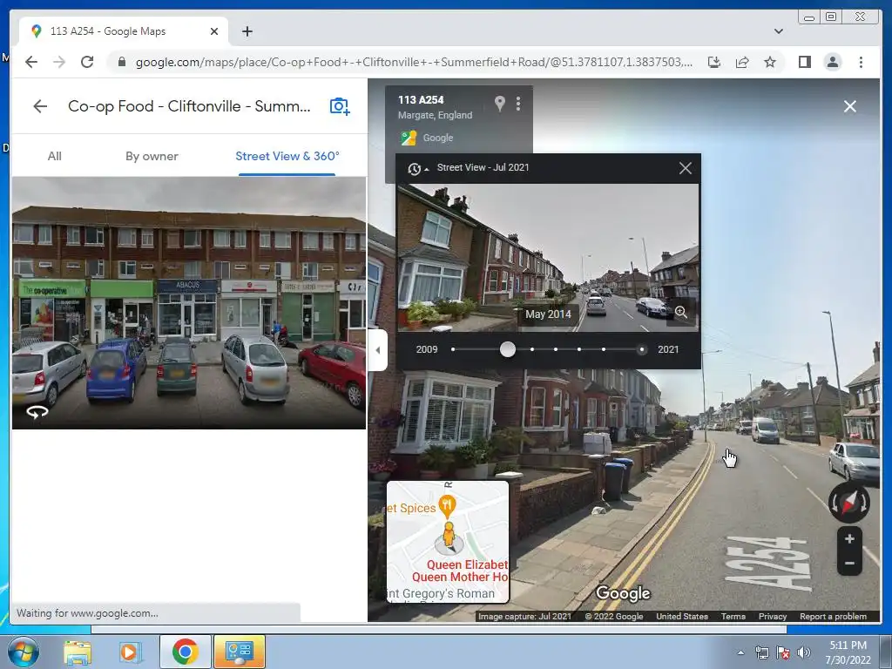Viewport: 892px width, 669px height.
Task: Switch to the All photos tab
Action: [x=55, y=157]
